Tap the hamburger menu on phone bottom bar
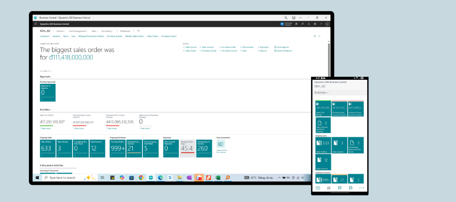This screenshot has width=456, height=202. click(318, 188)
